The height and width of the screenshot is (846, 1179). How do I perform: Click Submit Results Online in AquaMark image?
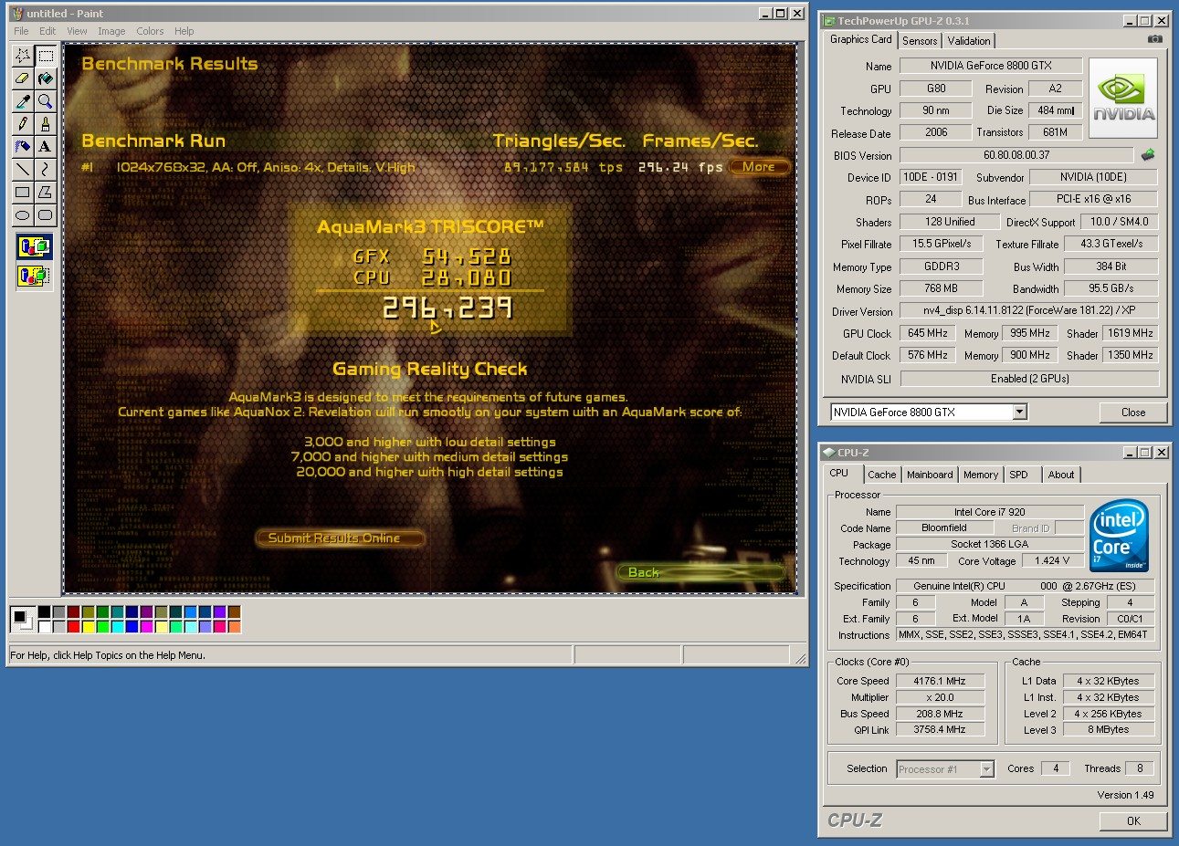[341, 538]
